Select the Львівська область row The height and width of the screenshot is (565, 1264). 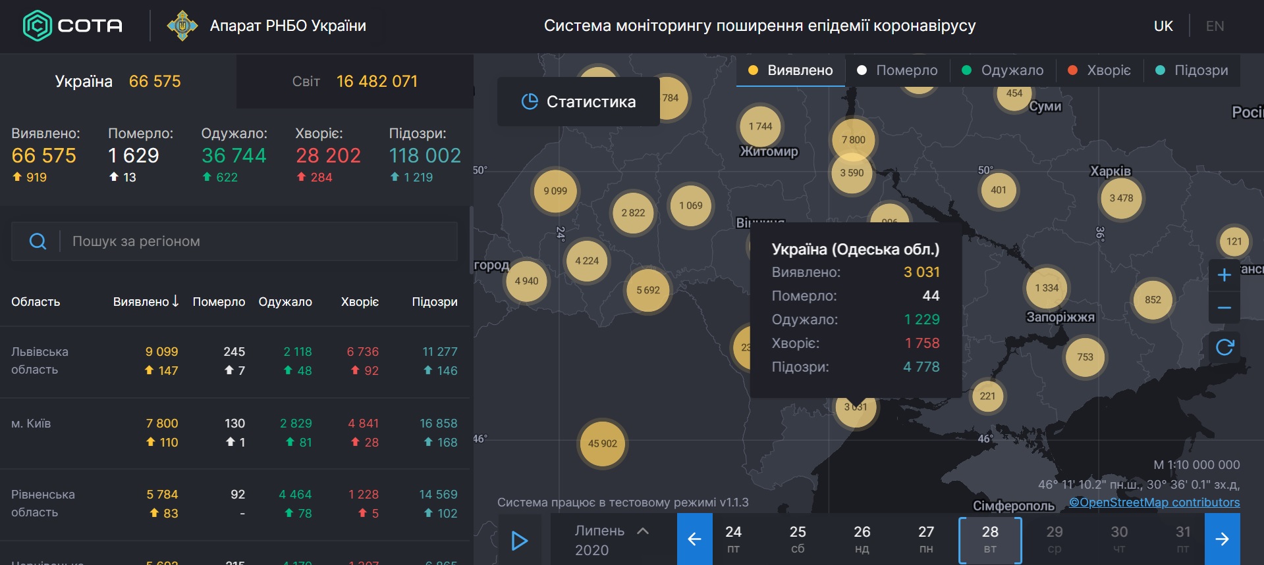236,361
